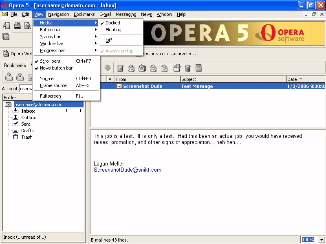Switch to the Bookmarks hotlist tab
The image size is (326, 244).
click(15, 65)
